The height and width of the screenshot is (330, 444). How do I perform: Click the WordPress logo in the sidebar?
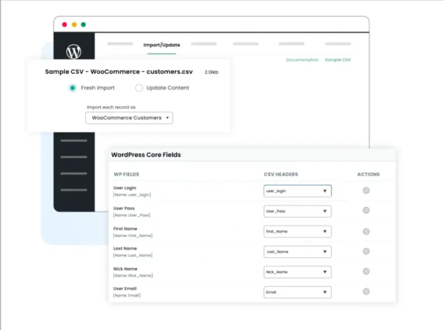click(x=74, y=52)
